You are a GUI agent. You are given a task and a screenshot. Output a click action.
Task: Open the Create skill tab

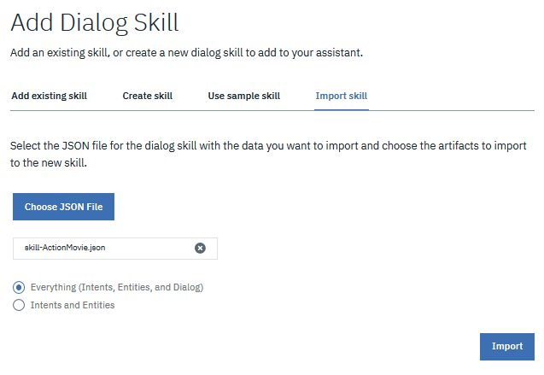[x=148, y=96]
